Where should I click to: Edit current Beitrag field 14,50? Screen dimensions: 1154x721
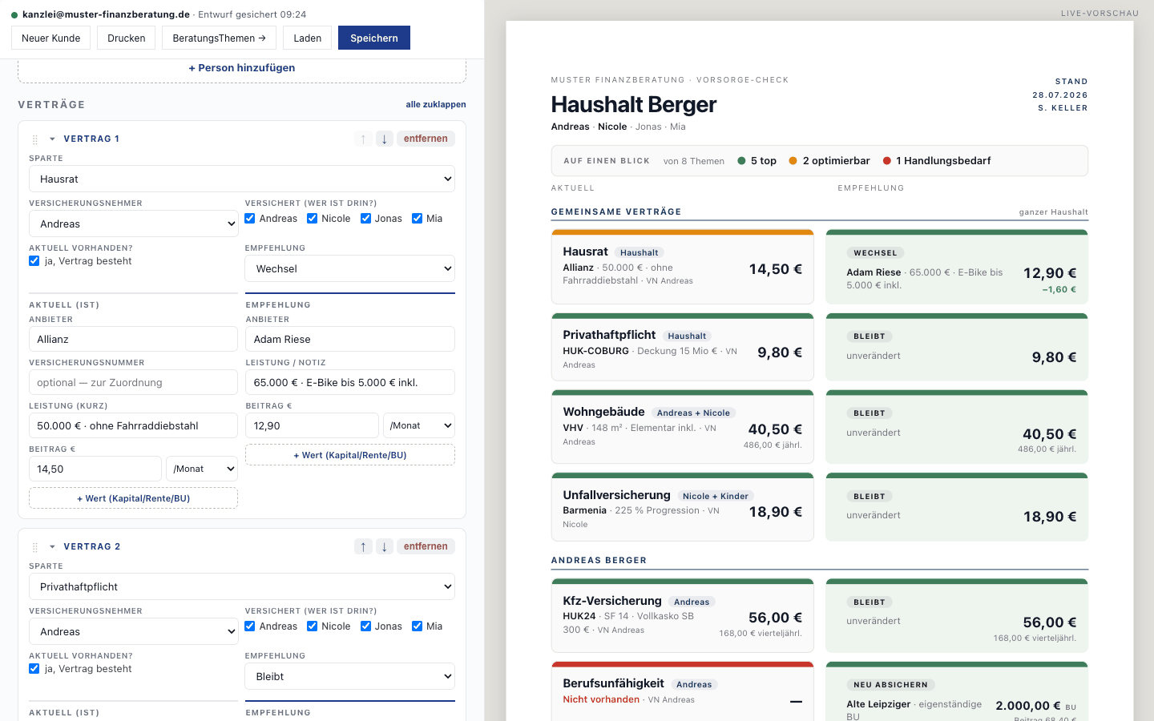[95, 469]
